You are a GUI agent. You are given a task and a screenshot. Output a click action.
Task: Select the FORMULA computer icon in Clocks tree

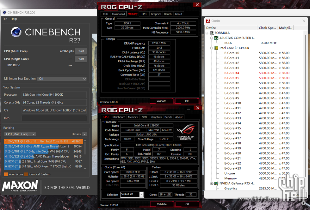click(212, 33)
